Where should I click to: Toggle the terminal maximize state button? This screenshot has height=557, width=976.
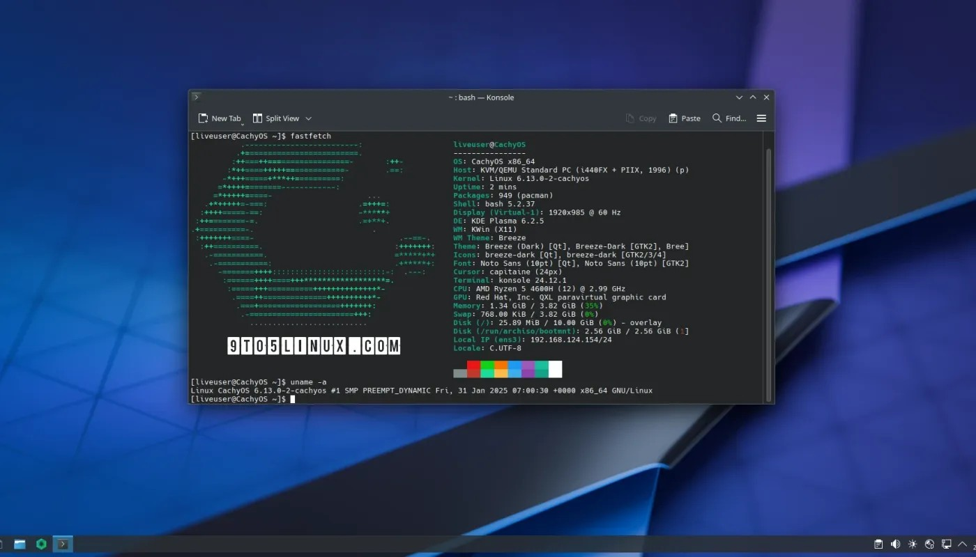(x=752, y=97)
